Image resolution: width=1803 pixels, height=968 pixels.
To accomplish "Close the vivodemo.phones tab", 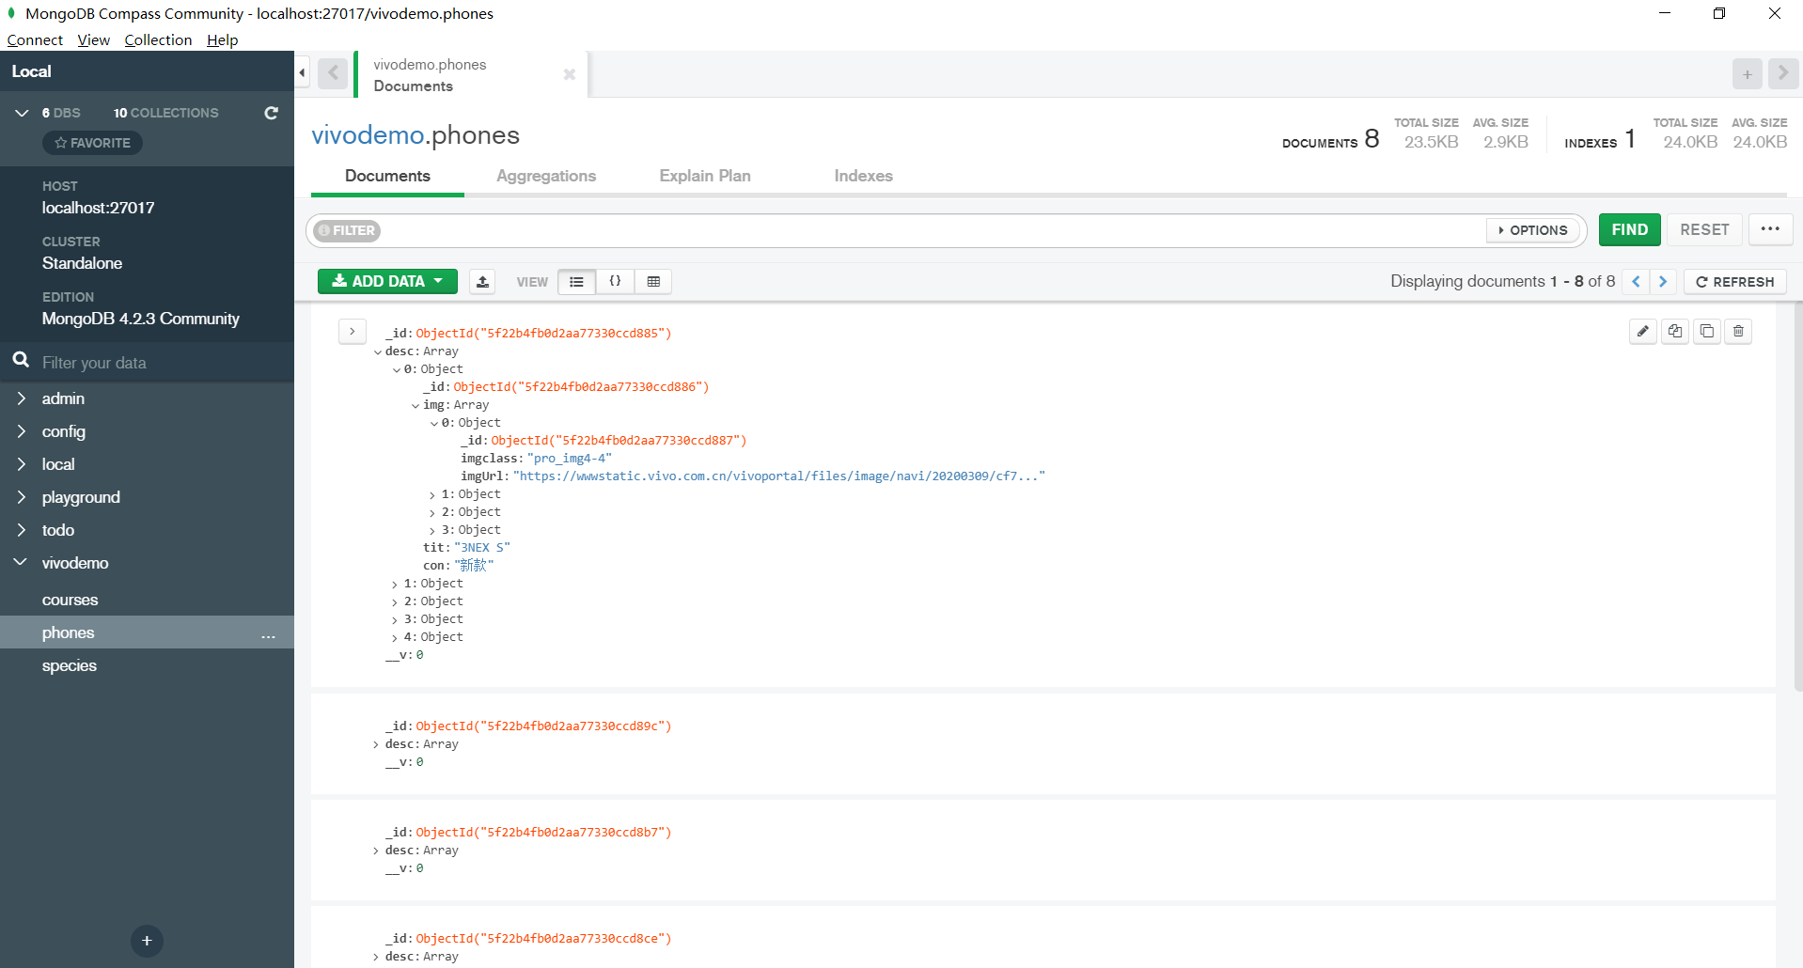I will click(x=569, y=74).
